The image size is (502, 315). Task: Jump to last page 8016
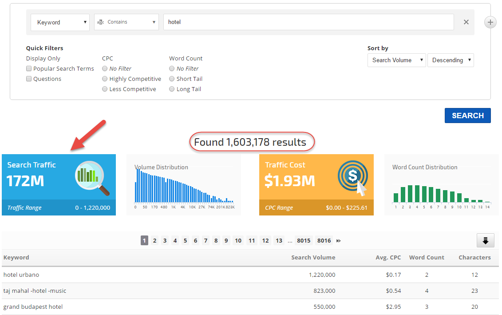point(324,241)
